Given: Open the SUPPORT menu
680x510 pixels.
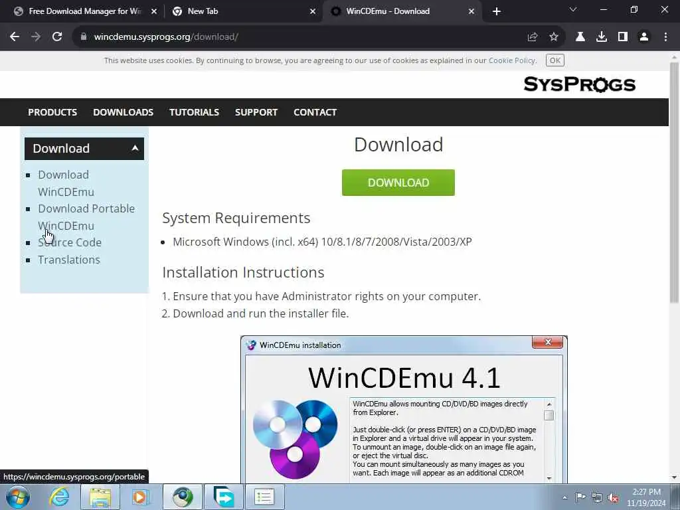Looking at the screenshot, I should (x=256, y=112).
